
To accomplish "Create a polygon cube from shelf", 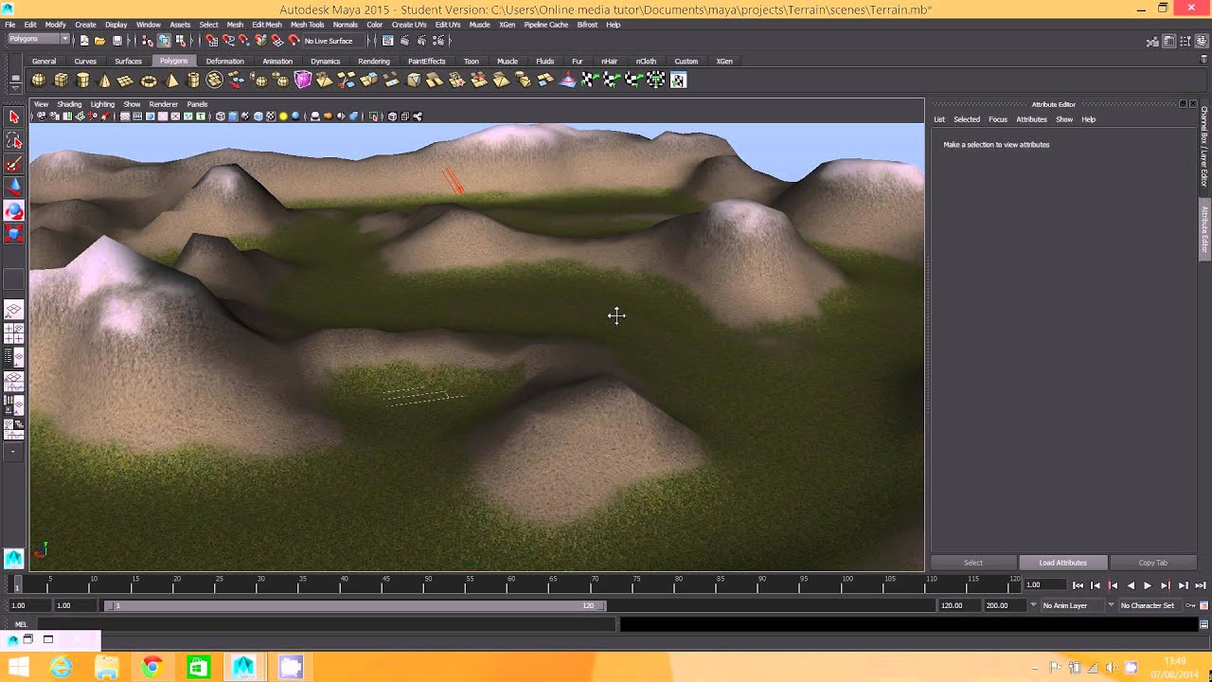I will pos(62,81).
